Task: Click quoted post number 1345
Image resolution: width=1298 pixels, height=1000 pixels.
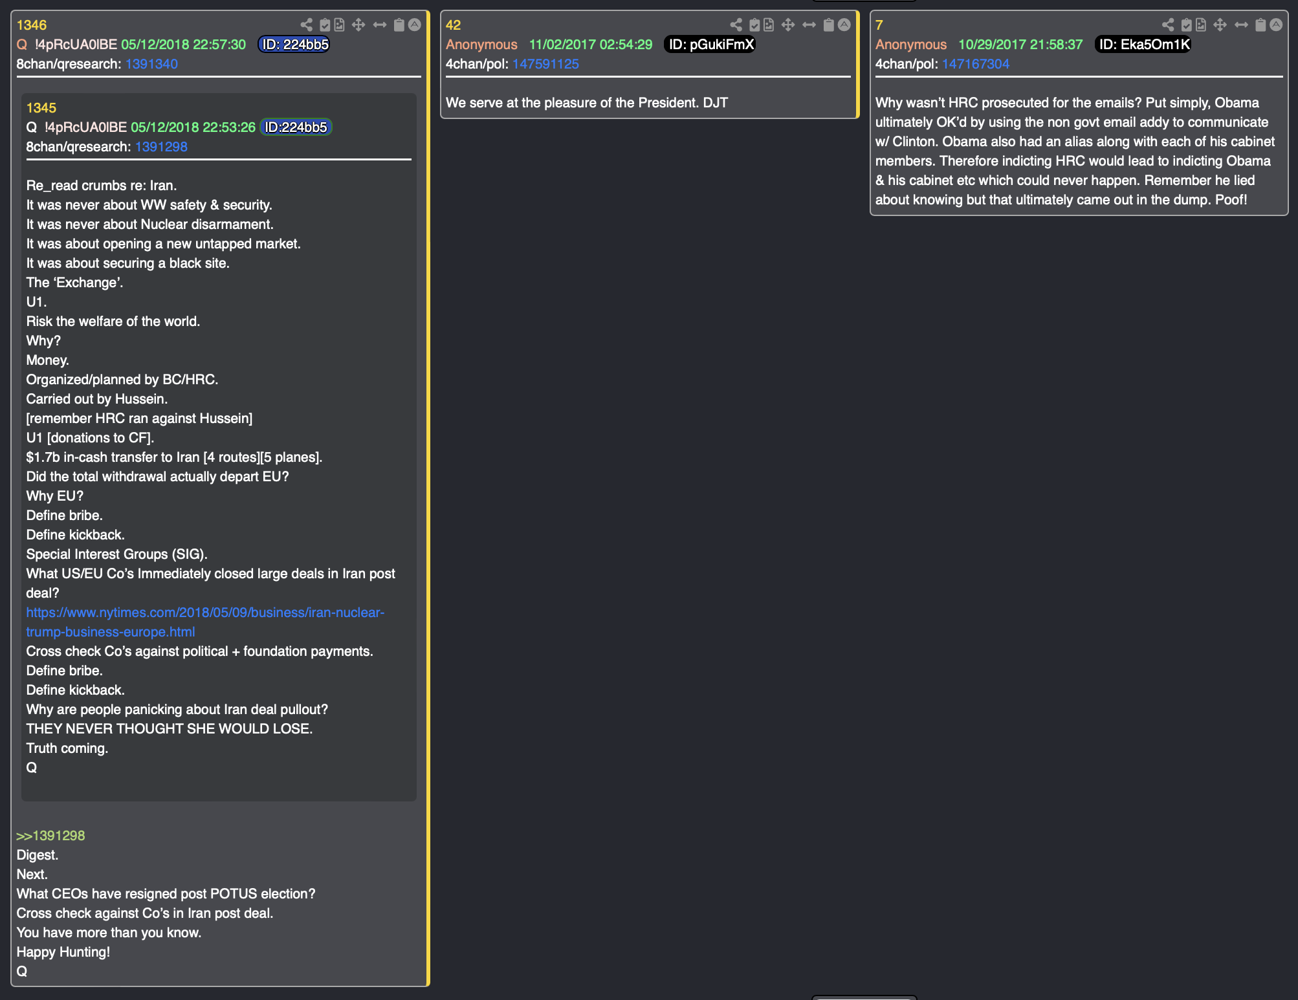Action: tap(41, 108)
